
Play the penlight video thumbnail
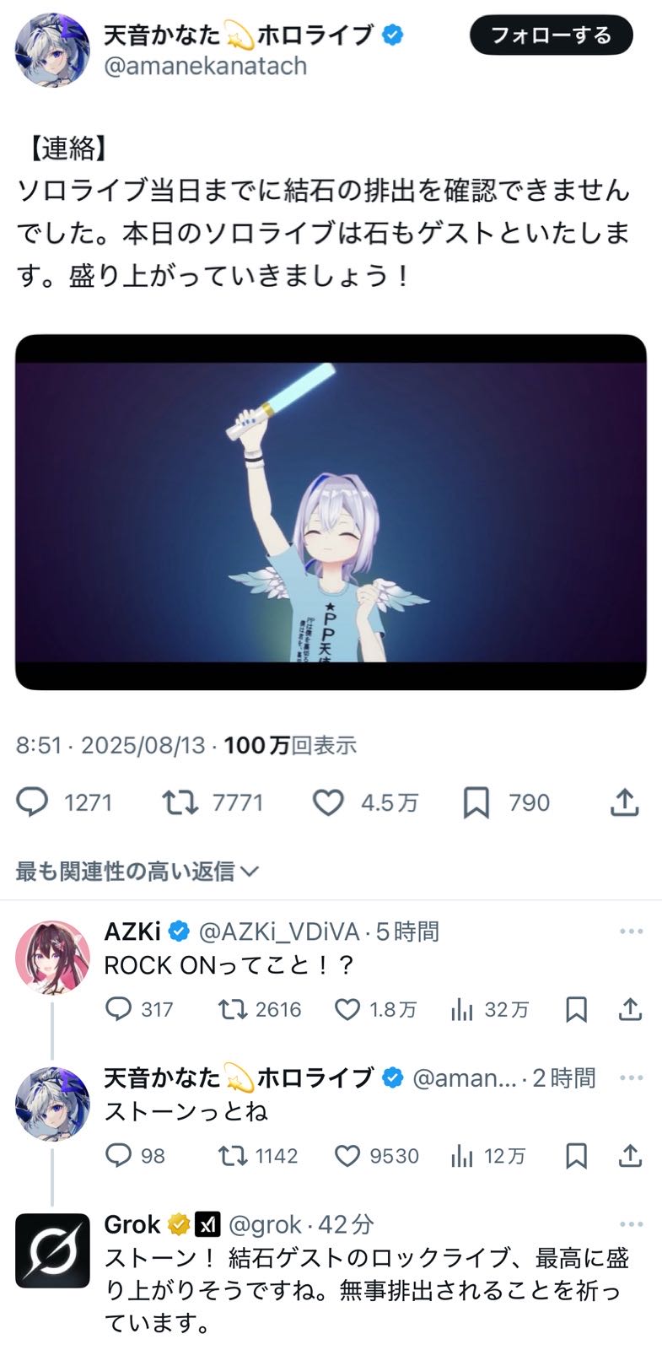(x=331, y=512)
